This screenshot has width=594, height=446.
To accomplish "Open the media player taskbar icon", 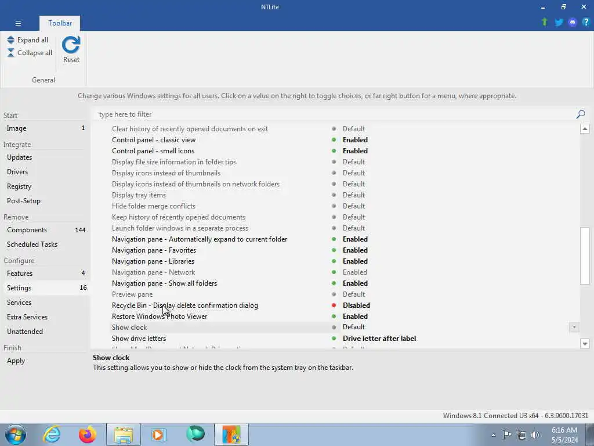I will tap(159, 434).
